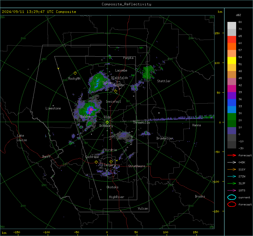Viewport: 253px width, 236px height.
Task: Click the green echo cell northwest of Stettler
Action: [x=148, y=72]
